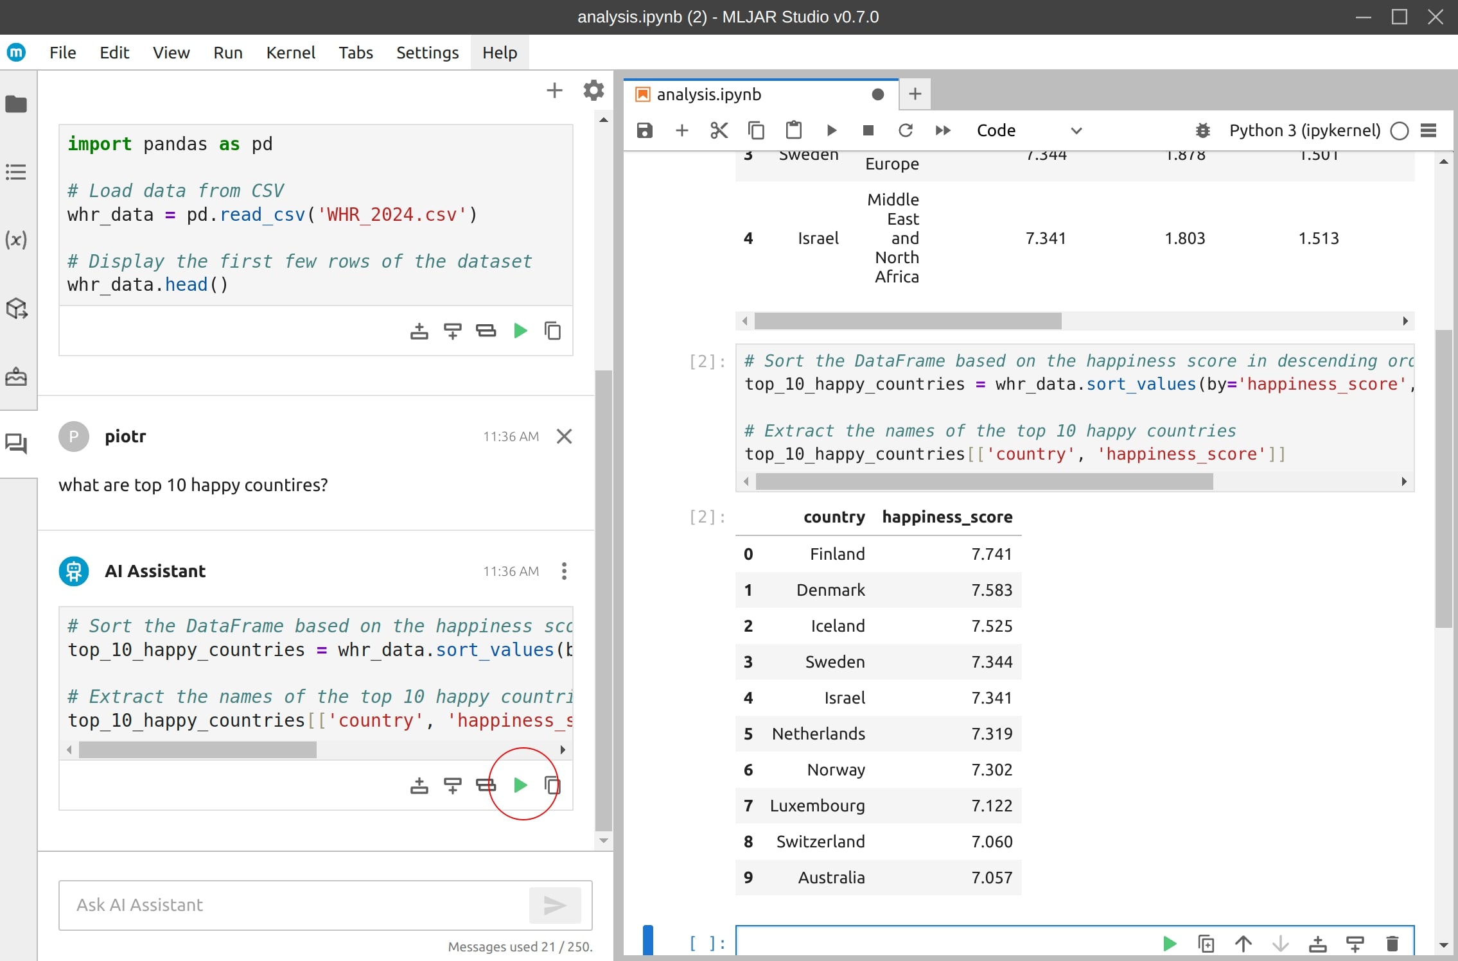Click the notebook vertical scrollbar
This screenshot has height=961, width=1458.
[1443, 479]
